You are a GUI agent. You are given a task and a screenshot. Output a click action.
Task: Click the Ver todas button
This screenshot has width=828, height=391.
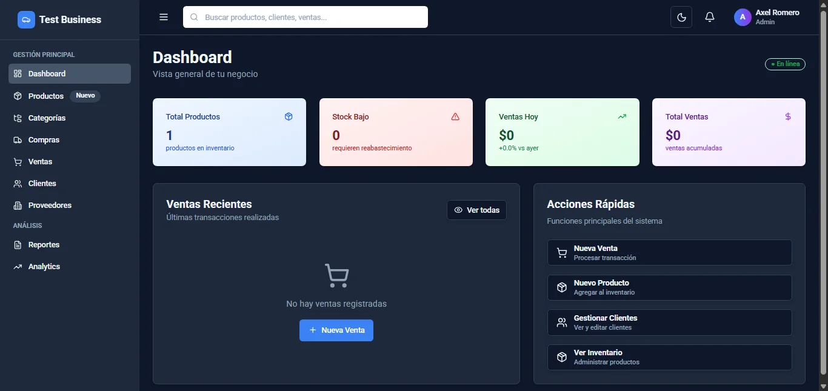click(x=476, y=210)
